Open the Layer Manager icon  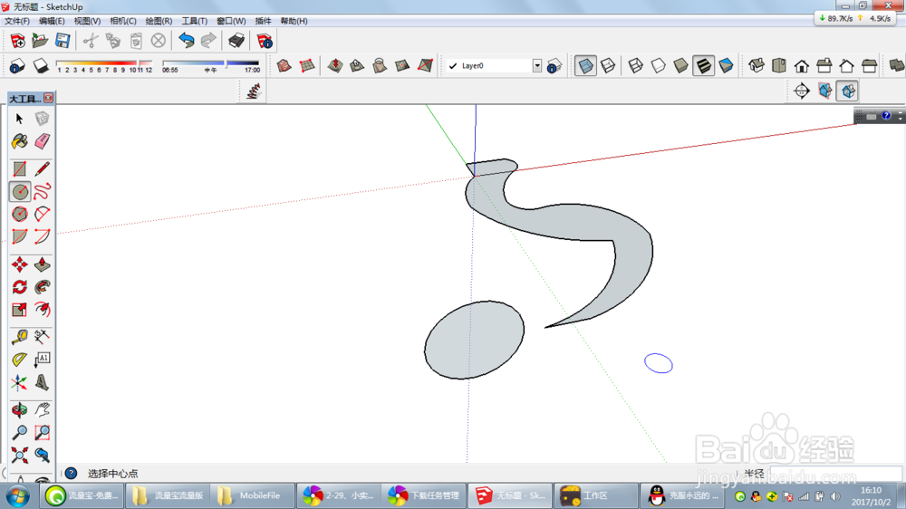pos(554,66)
